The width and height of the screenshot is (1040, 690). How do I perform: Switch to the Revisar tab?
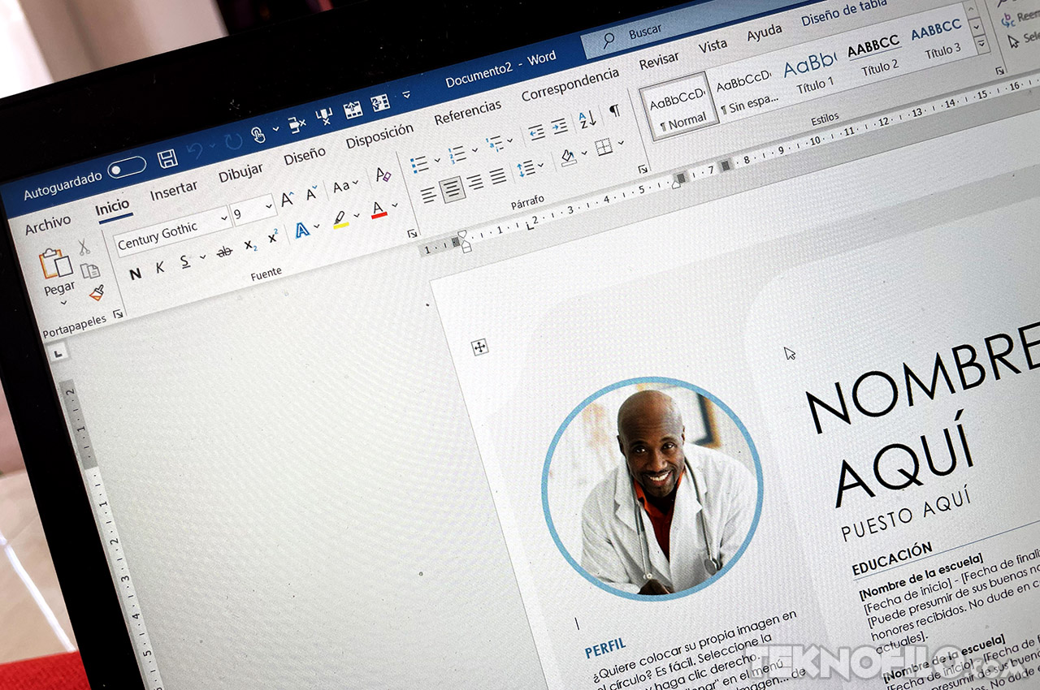tap(658, 61)
